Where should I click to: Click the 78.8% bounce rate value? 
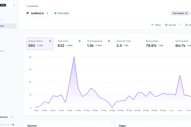pos(151,46)
